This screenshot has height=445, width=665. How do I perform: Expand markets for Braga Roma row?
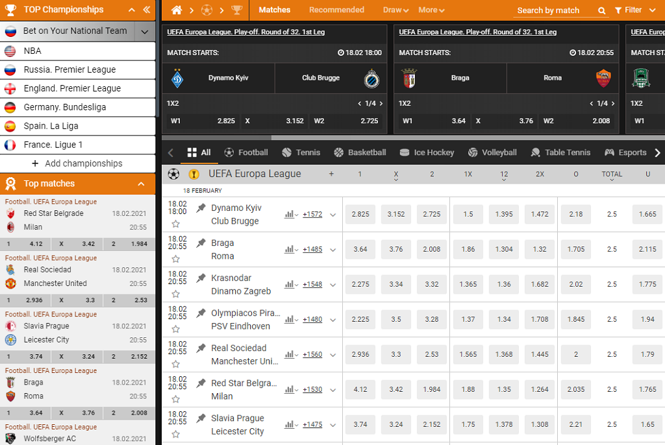pyautogui.click(x=333, y=250)
